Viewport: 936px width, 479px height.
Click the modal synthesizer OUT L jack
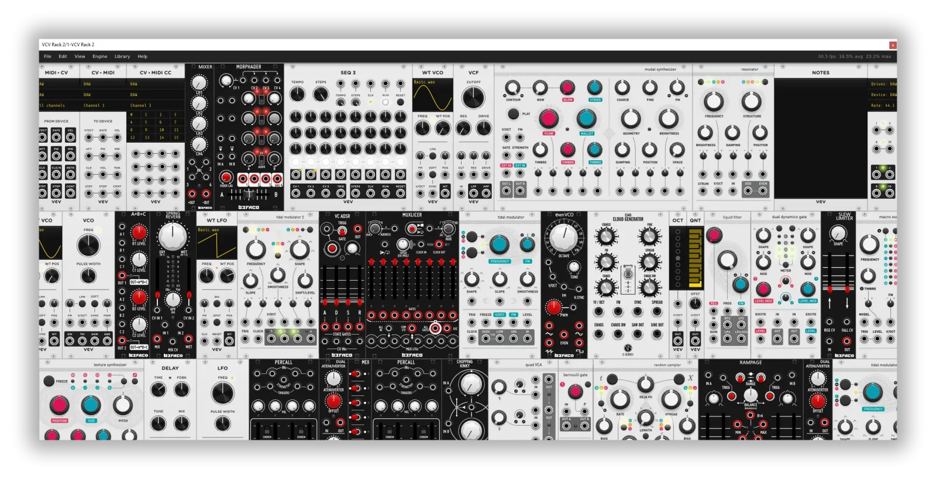(506, 191)
